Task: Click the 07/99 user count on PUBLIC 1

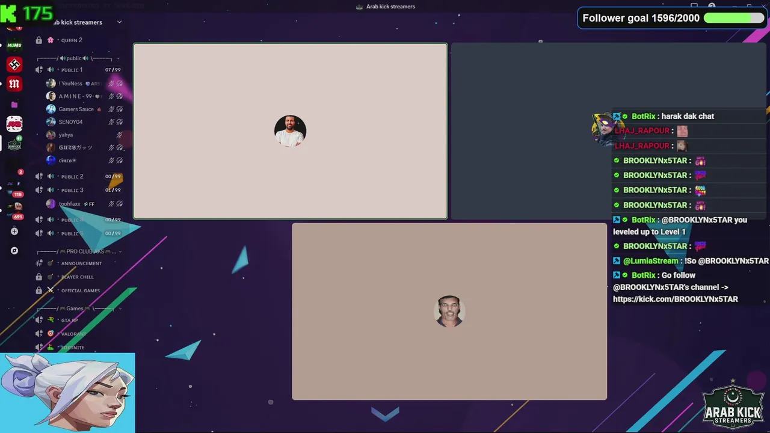Action: click(x=113, y=70)
